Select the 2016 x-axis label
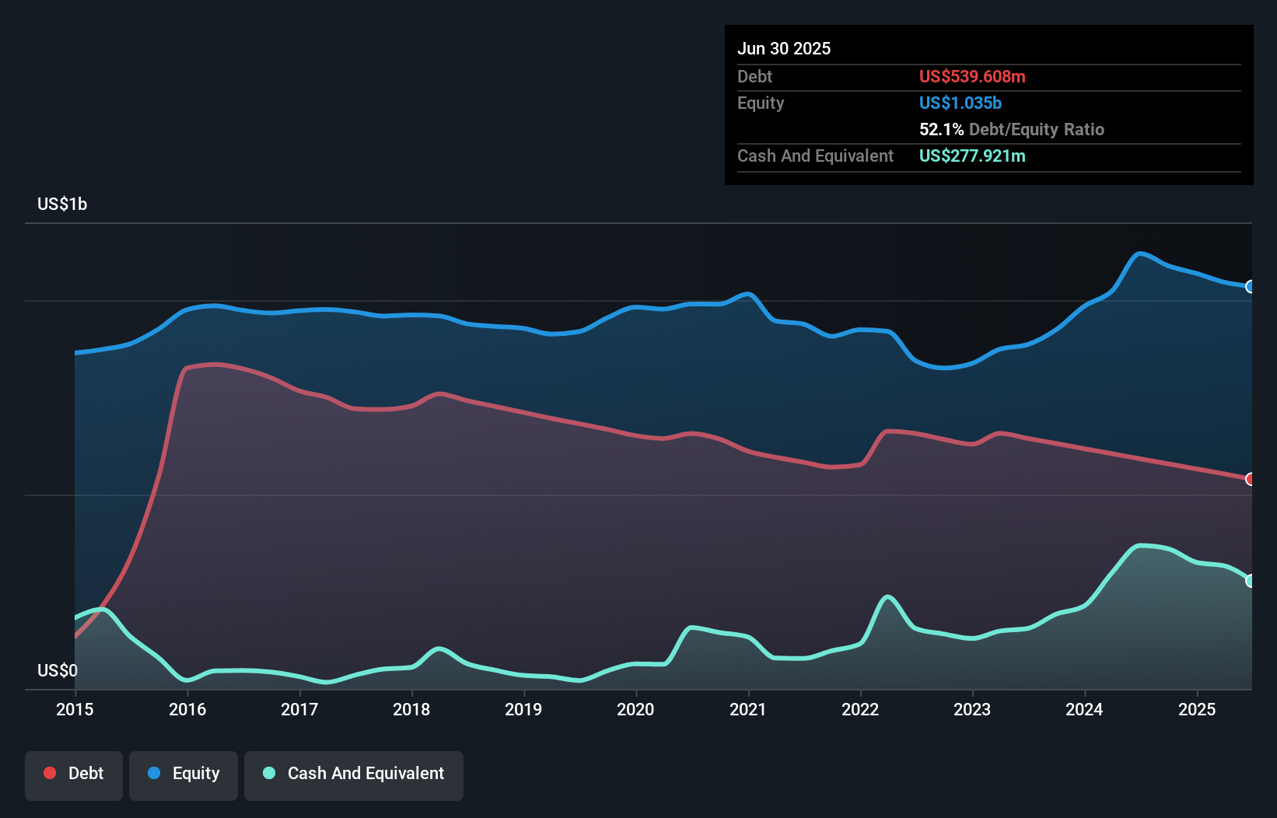 [187, 709]
